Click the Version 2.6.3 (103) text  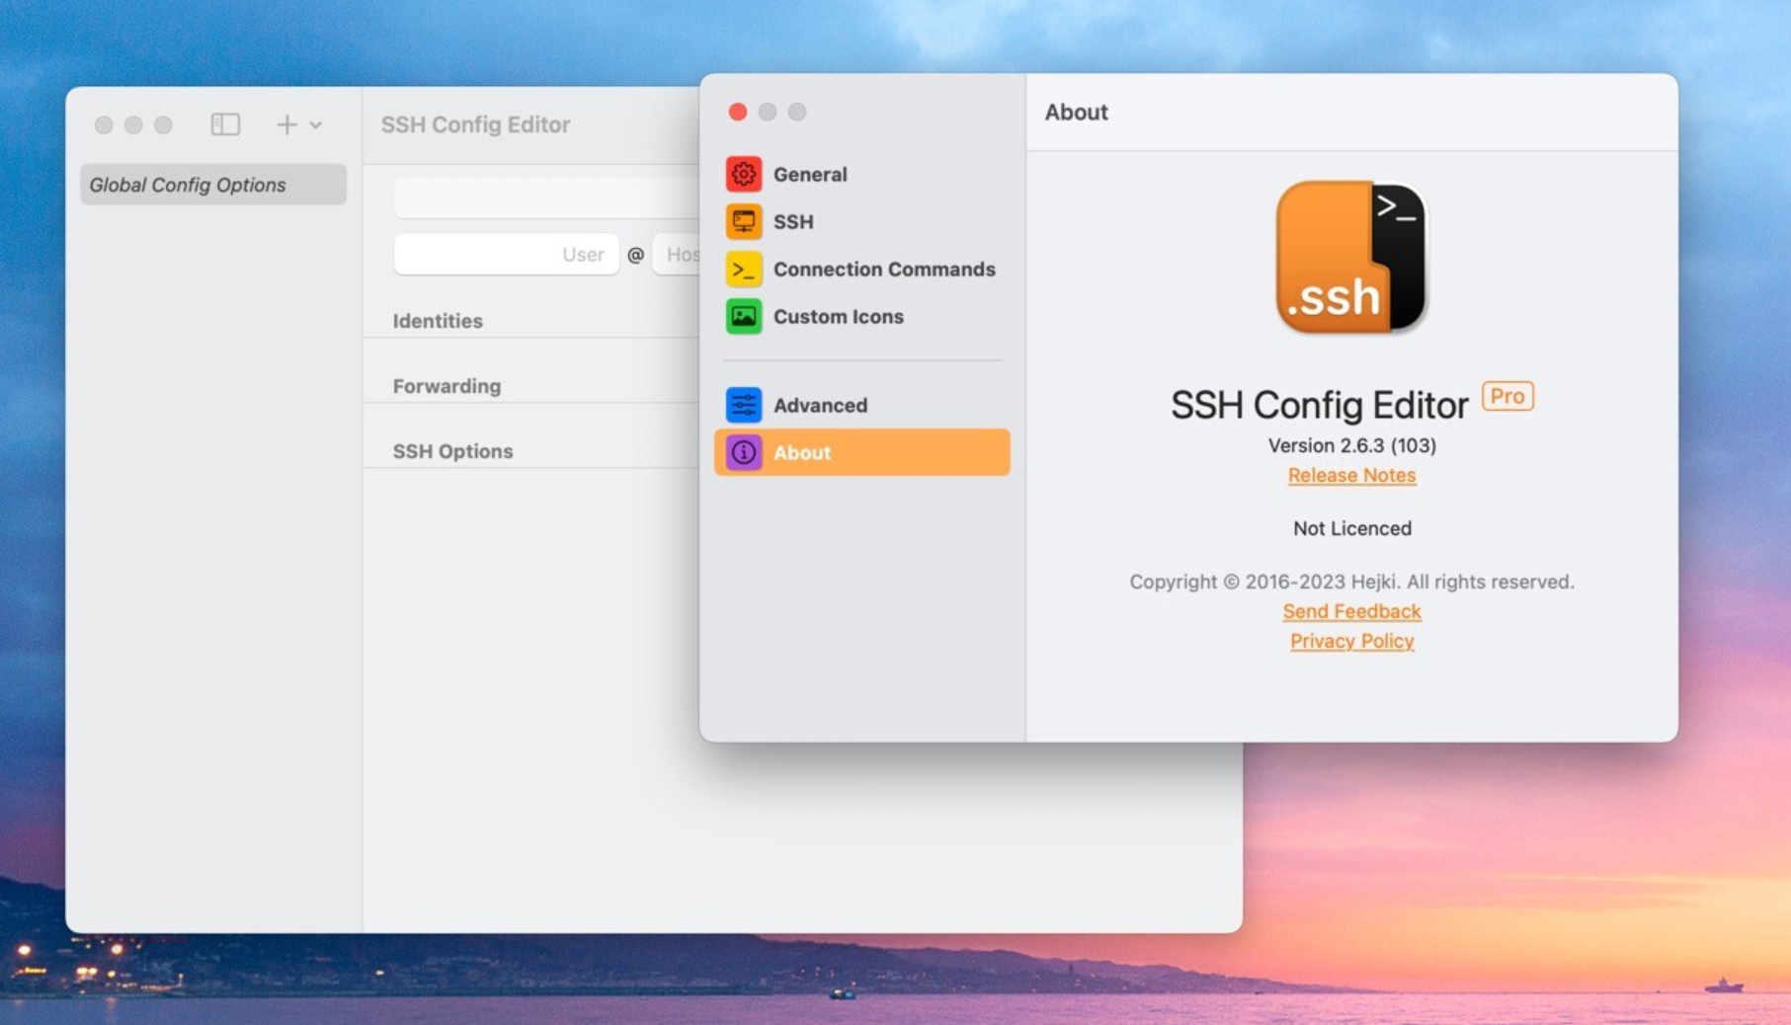[1351, 445]
